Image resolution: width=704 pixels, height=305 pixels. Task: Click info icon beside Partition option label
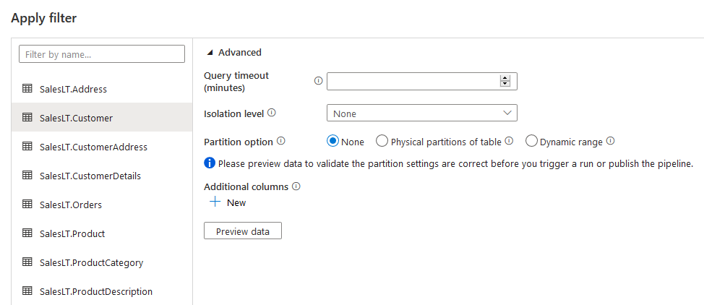281,142
